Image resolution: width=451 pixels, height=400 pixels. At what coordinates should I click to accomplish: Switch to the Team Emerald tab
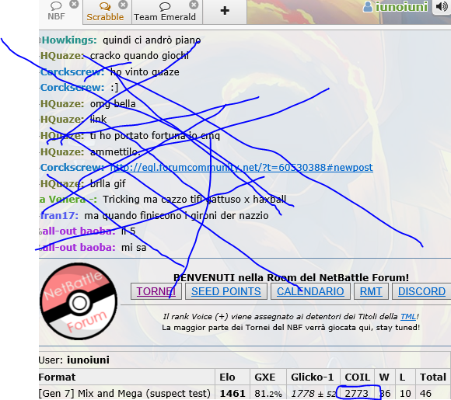pyautogui.click(x=165, y=12)
